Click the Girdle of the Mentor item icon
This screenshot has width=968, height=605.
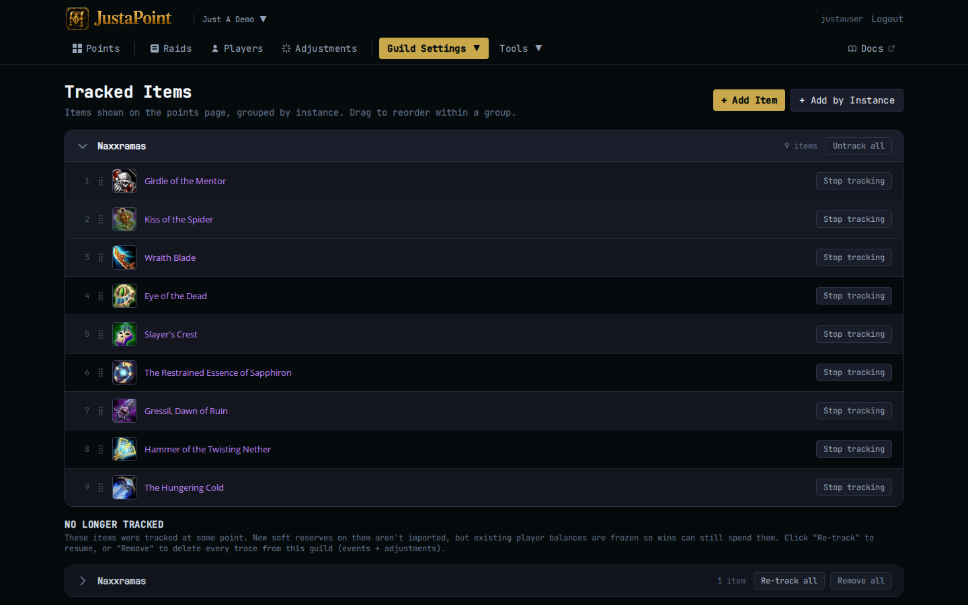(124, 181)
